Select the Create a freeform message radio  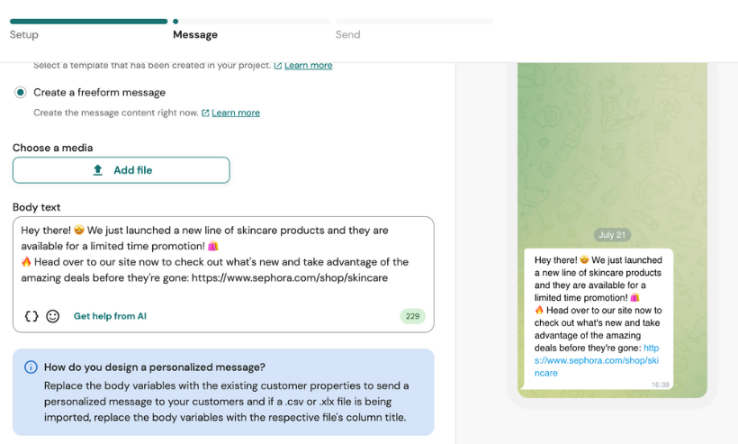[21, 92]
